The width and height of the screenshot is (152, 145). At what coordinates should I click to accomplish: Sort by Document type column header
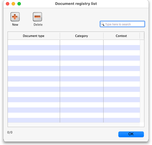pos(34,36)
